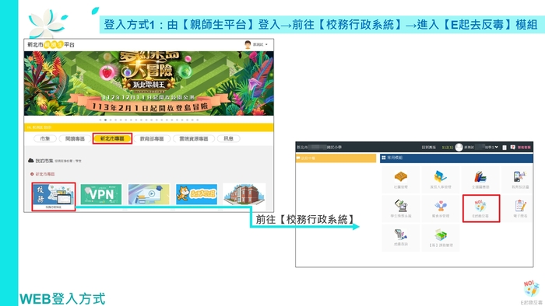This screenshot has height=306, width=545.
Task: Open the video-player course tile beside VPN
Action: click(149, 194)
